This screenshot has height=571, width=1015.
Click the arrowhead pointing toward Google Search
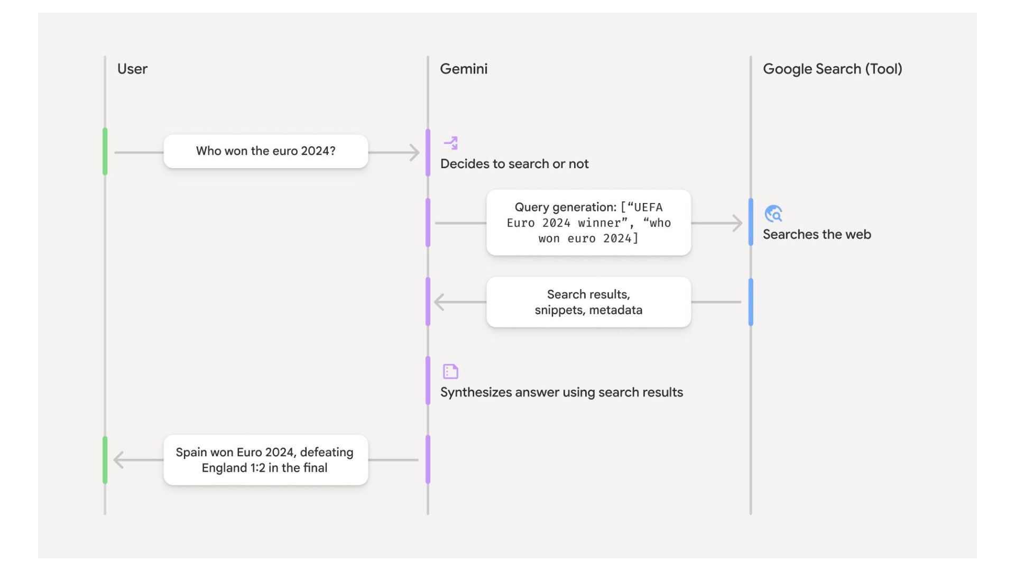point(737,223)
